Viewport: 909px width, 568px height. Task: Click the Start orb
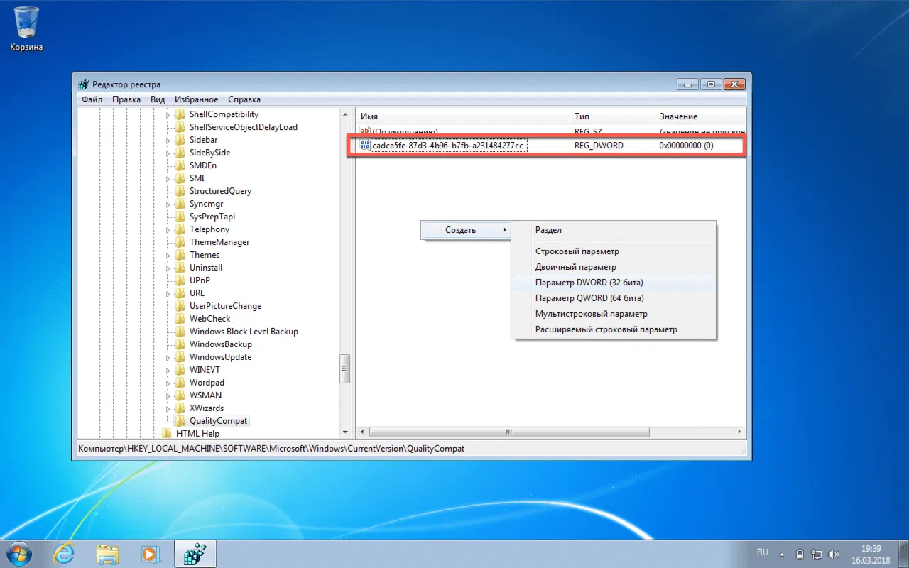click(x=18, y=553)
